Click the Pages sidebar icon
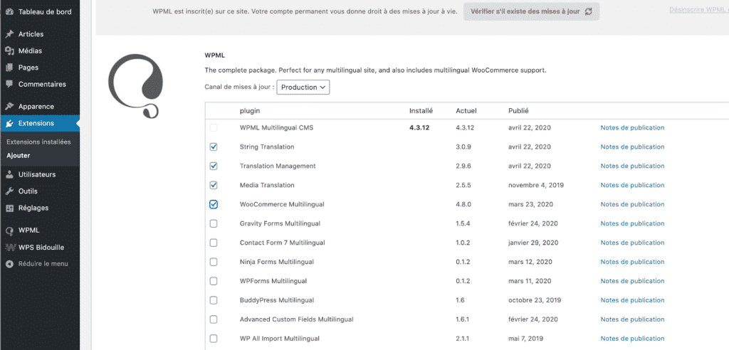 point(9,68)
